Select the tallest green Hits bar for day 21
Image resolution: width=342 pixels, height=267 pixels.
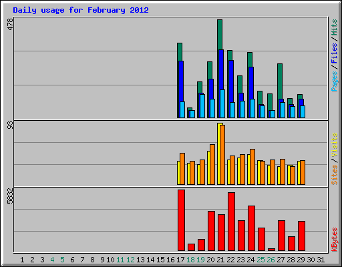(220, 35)
